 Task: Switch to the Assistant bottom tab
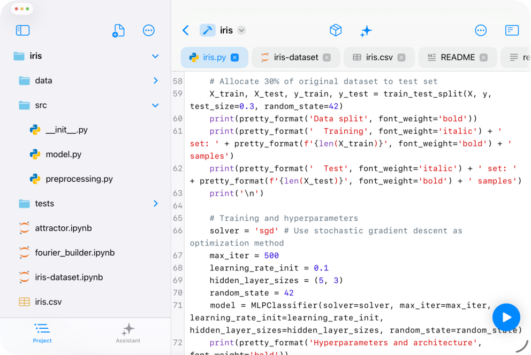pyautogui.click(x=128, y=334)
